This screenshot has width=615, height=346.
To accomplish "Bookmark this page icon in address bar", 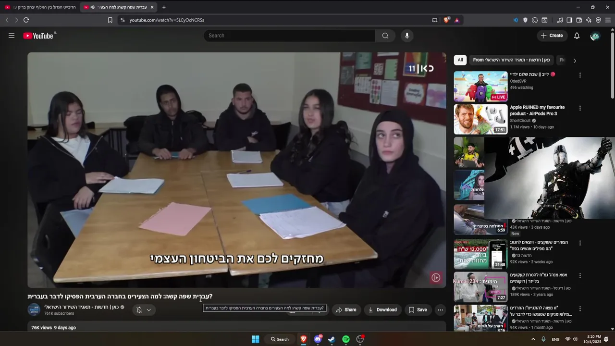I will tap(110, 20).
